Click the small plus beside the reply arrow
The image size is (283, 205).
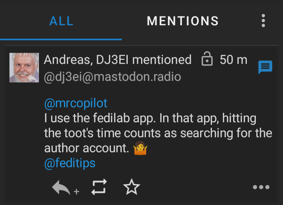point(77,192)
